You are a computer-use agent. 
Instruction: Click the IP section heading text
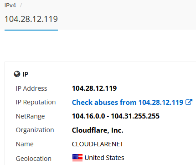[x=26, y=74]
